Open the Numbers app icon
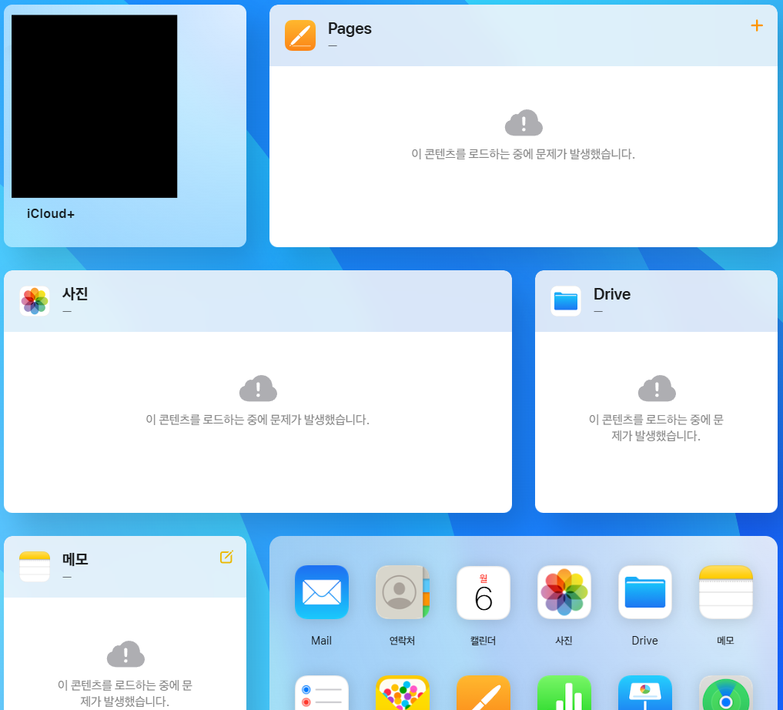Screen dimensions: 783x710 tap(564, 692)
